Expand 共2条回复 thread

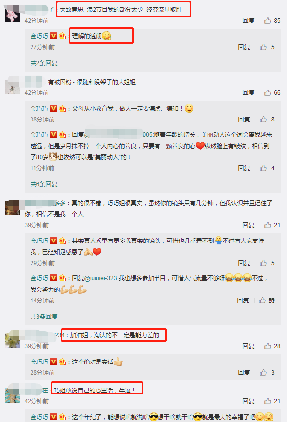(44, 63)
